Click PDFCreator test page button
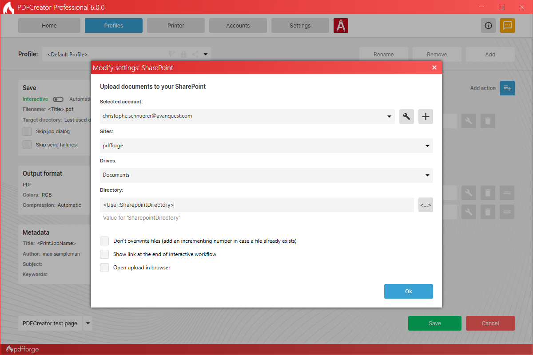Viewport: 533px width, 355px height. 50,323
